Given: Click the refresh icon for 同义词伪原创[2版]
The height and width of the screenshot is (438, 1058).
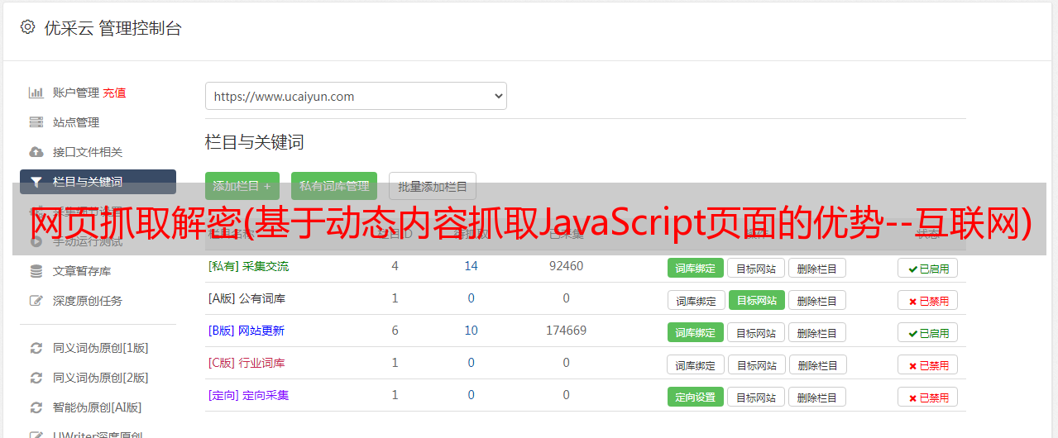Looking at the screenshot, I should (36, 378).
